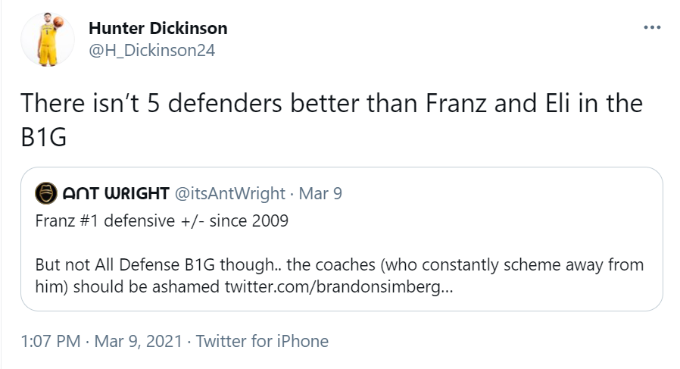Open the tweet's three-dot more options menu
This screenshot has width=680, height=369.
tap(651, 28)
